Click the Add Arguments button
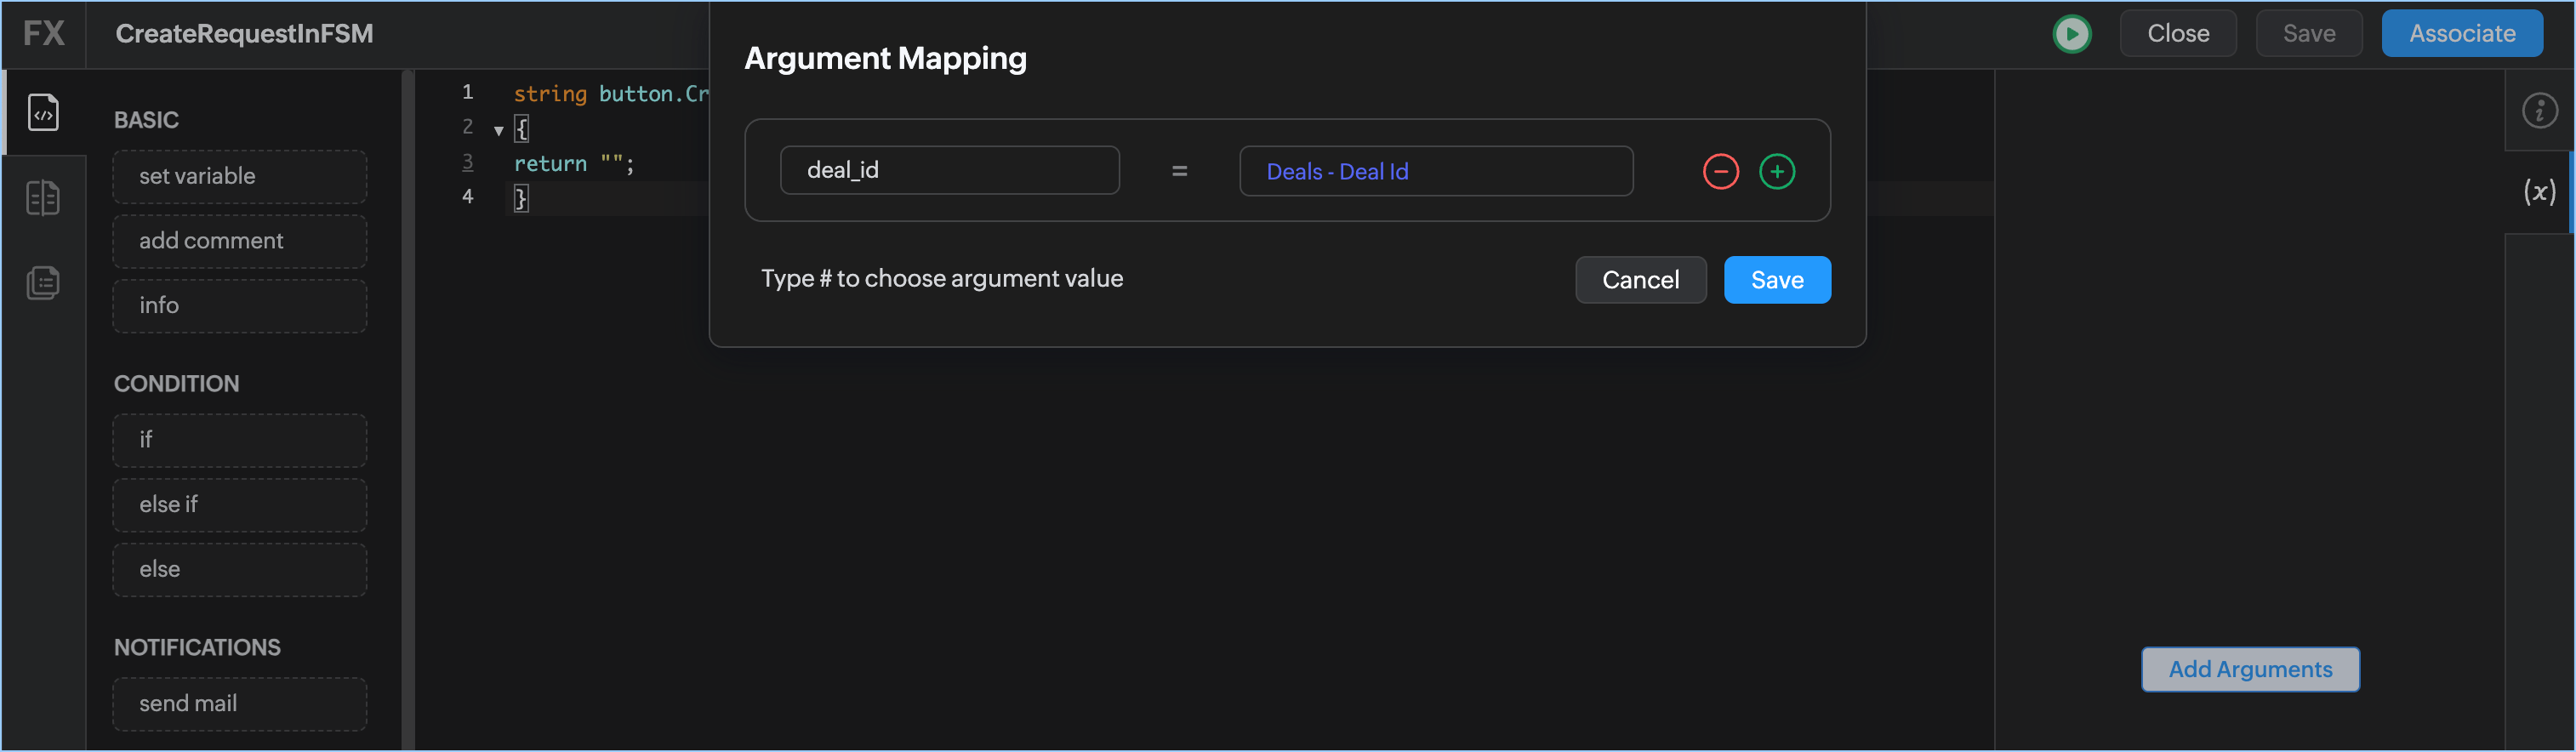 click(2249, 669)
